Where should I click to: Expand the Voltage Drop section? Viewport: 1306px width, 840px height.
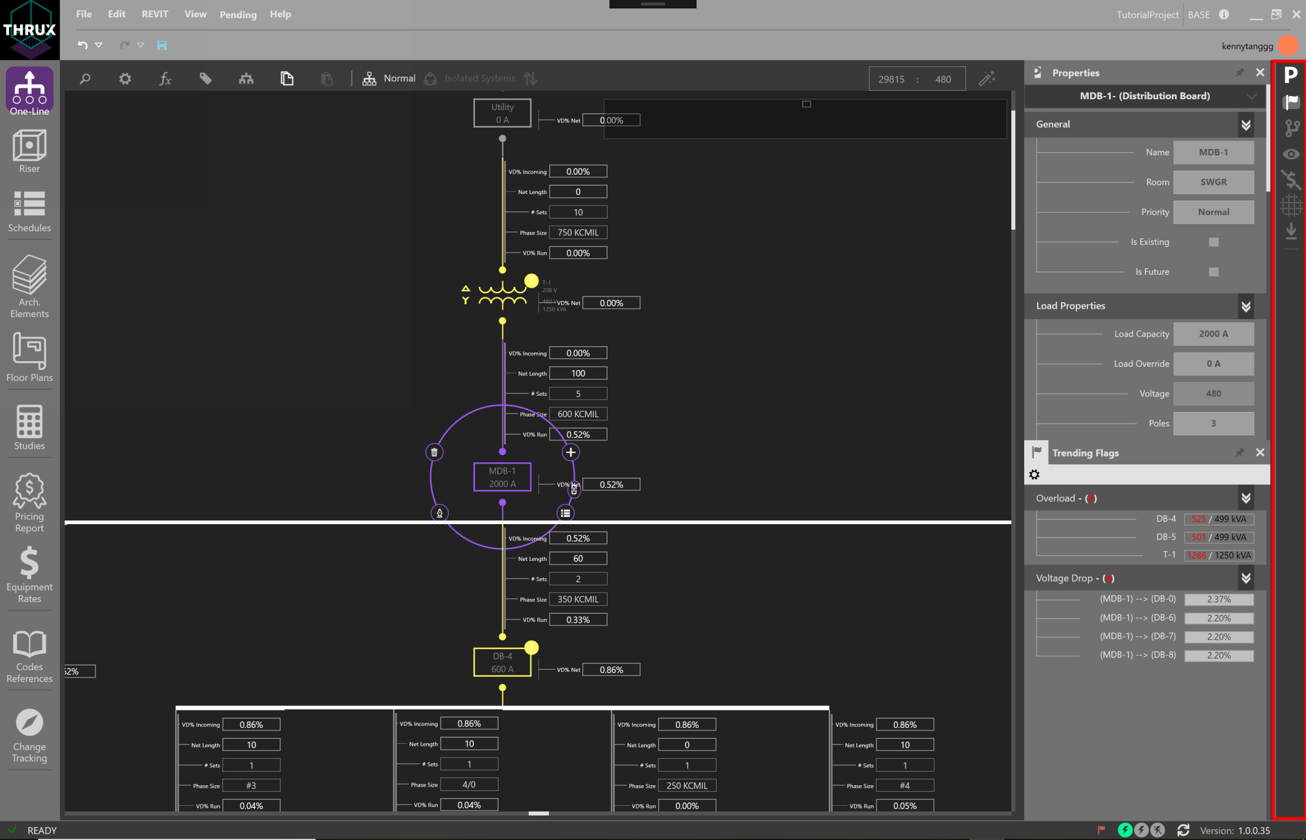coord(1247,578)
